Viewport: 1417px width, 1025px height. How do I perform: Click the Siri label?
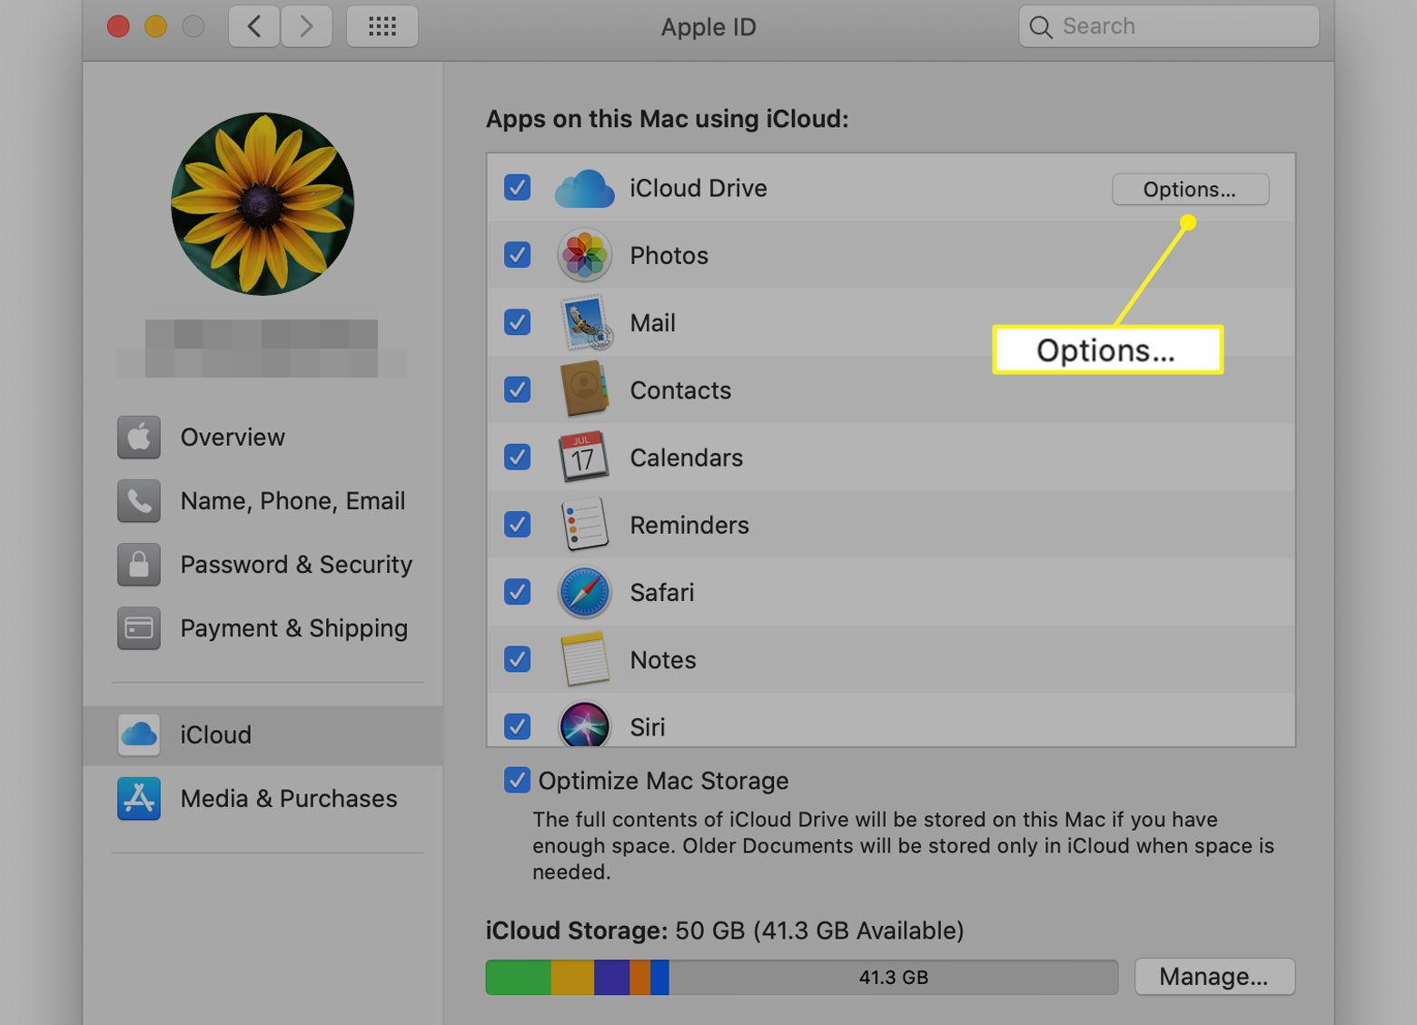(648, 726)
